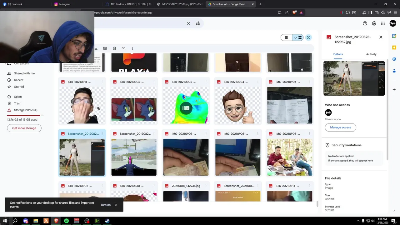The image size is (400, 225).
Task: Open Brave Rewards triangle icon
Action: [301, 12]
